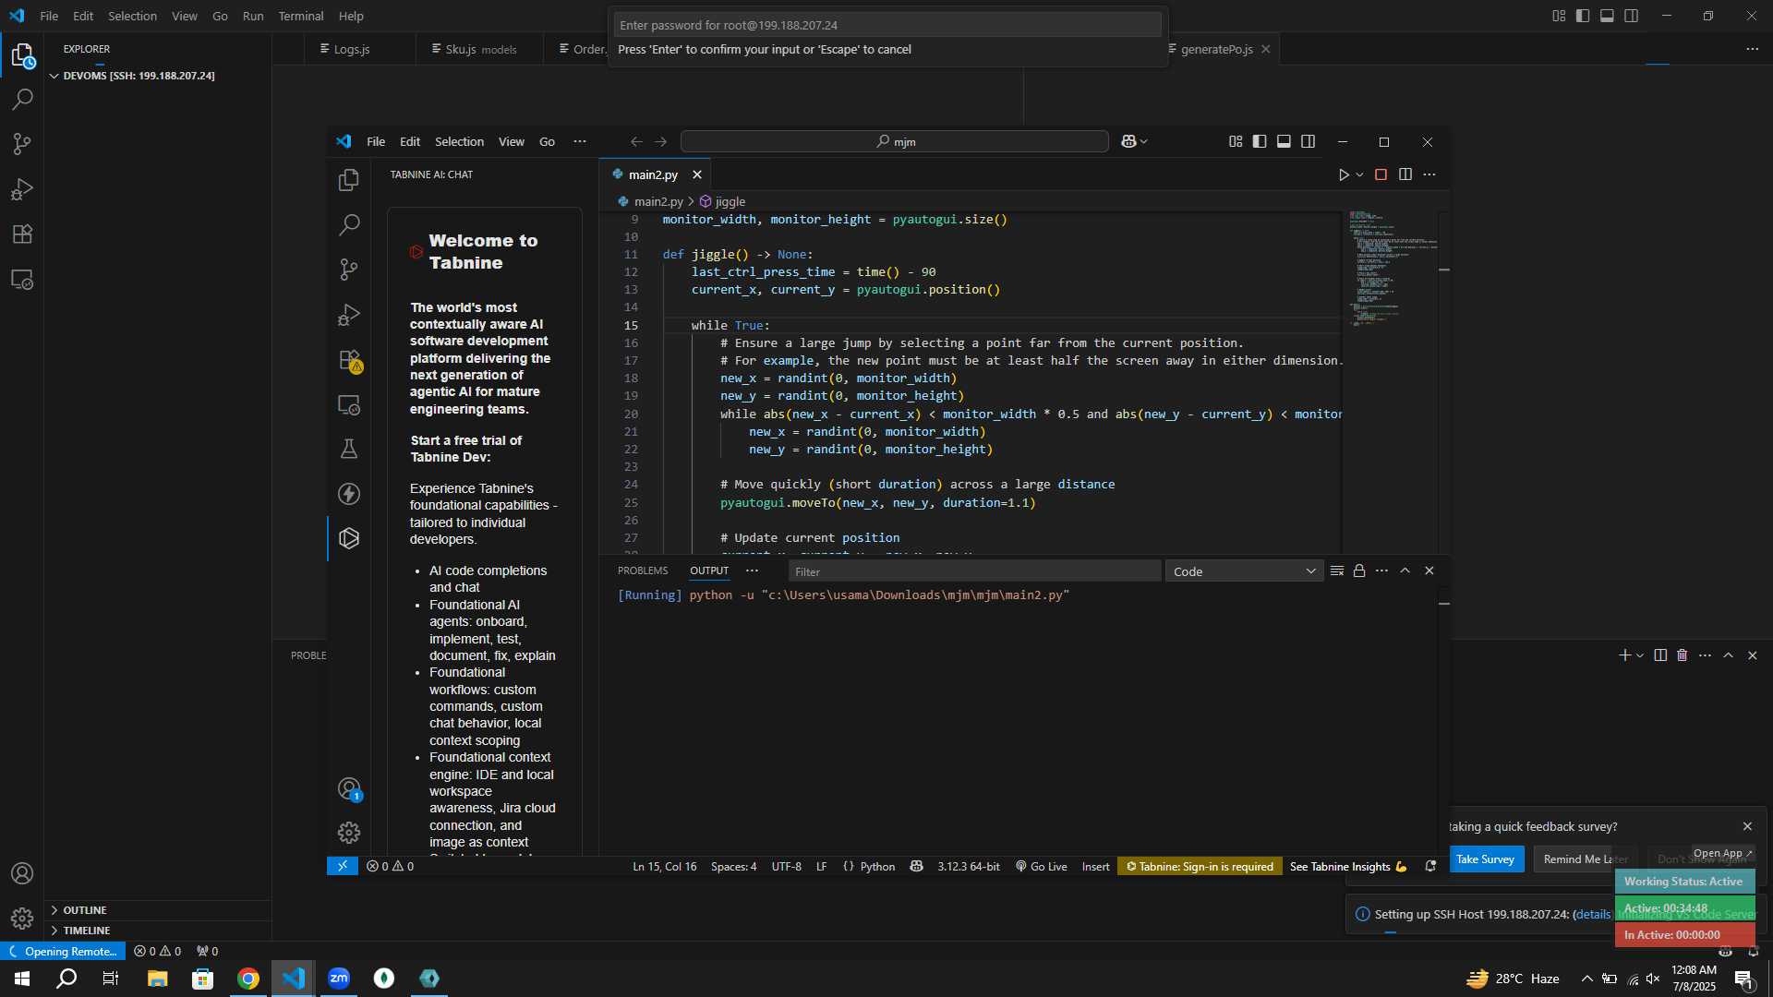Toggle primary side bar in outer VS Code title bar

(1583, 16)
